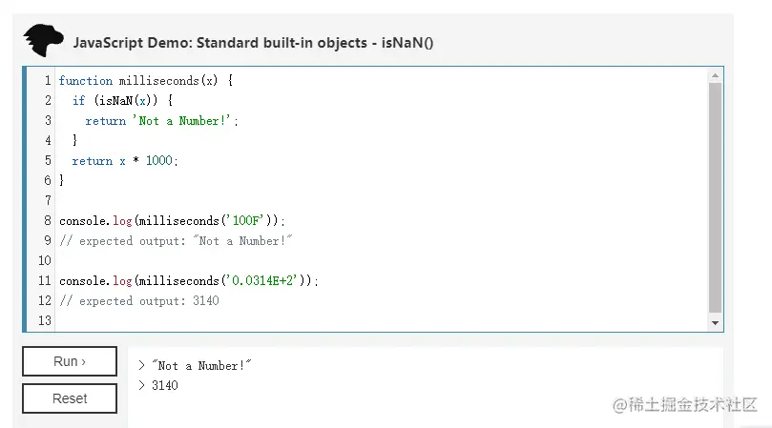The image size is (772, 428).
Task: Click the "Not a Number!" console output
Action: 200,366
